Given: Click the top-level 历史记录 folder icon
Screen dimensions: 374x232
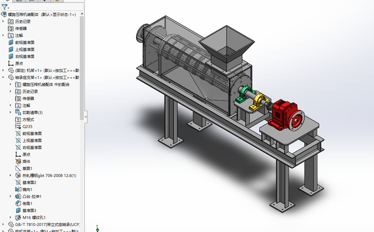Looking at the screenshot, I should pyautogui.click(x=11, y=22).
